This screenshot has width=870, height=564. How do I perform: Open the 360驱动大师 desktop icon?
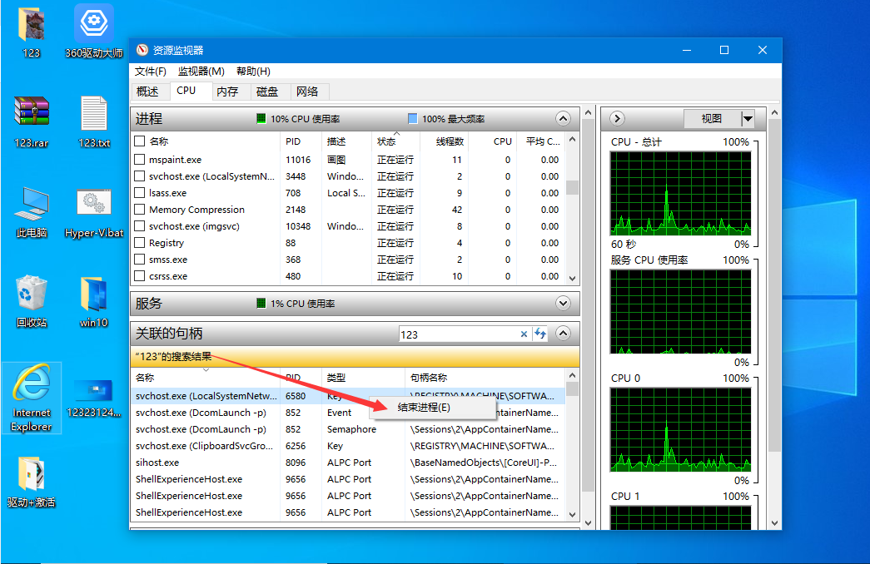[x=94, y=32]
